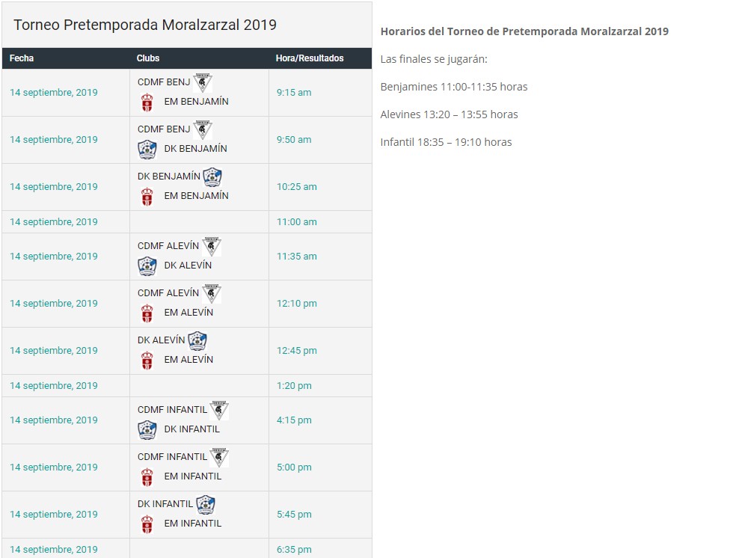The image size is (733, 558).
Task: Click DK Alevín crest in 12:45 pm match
Action: tap(197, 341)
